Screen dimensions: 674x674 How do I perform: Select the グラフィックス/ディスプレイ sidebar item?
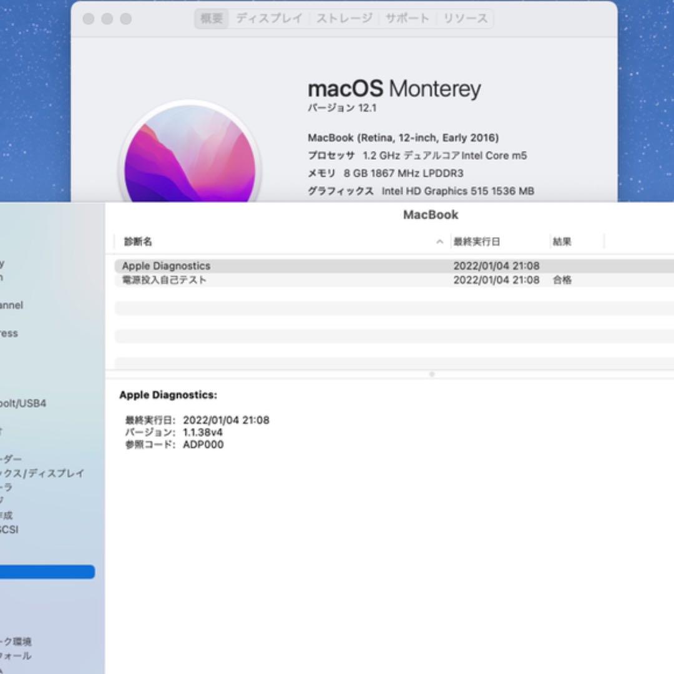[42, 473]
